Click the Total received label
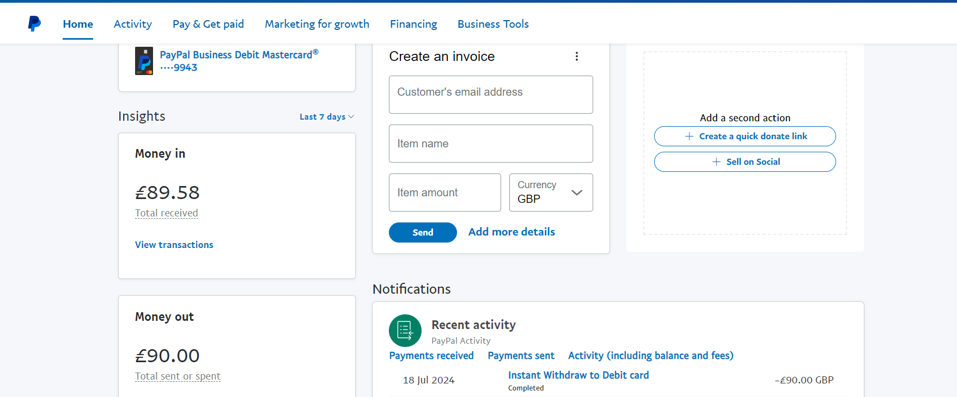Viewport: 957px width, 397px height. (167, 213)
